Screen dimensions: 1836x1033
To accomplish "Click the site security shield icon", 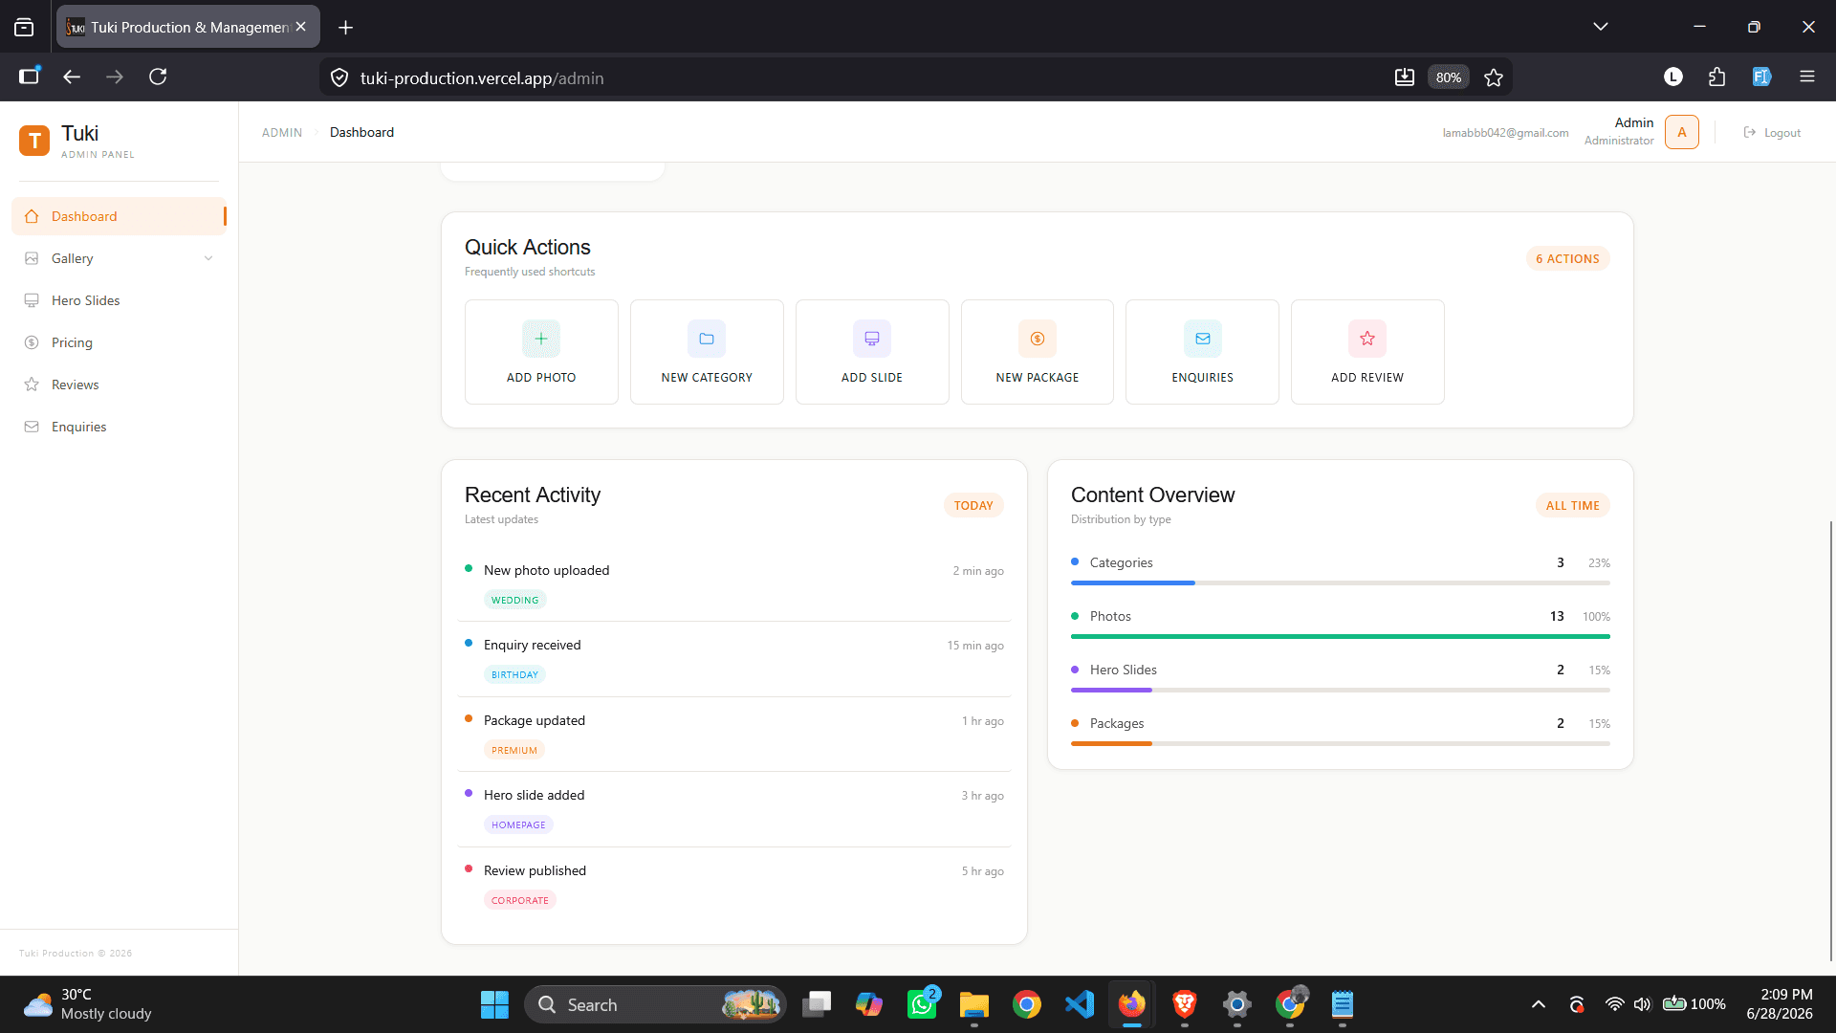I will (x=339, y=77).
